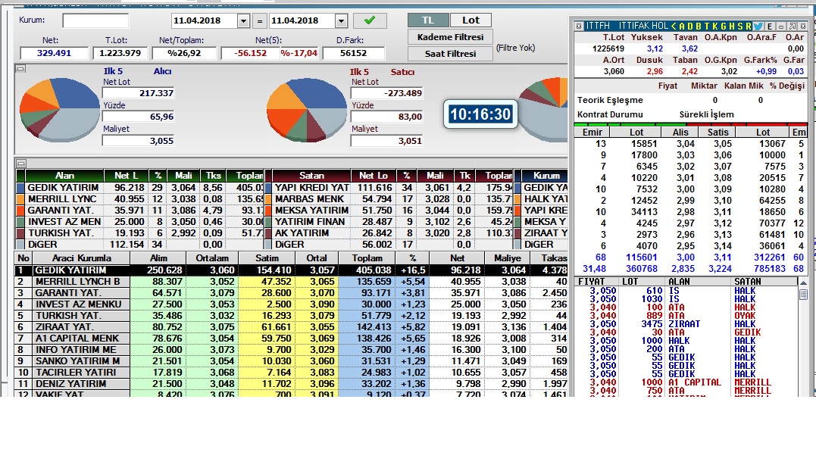Sort by the Toplam column in broker table

coord(367,258)
